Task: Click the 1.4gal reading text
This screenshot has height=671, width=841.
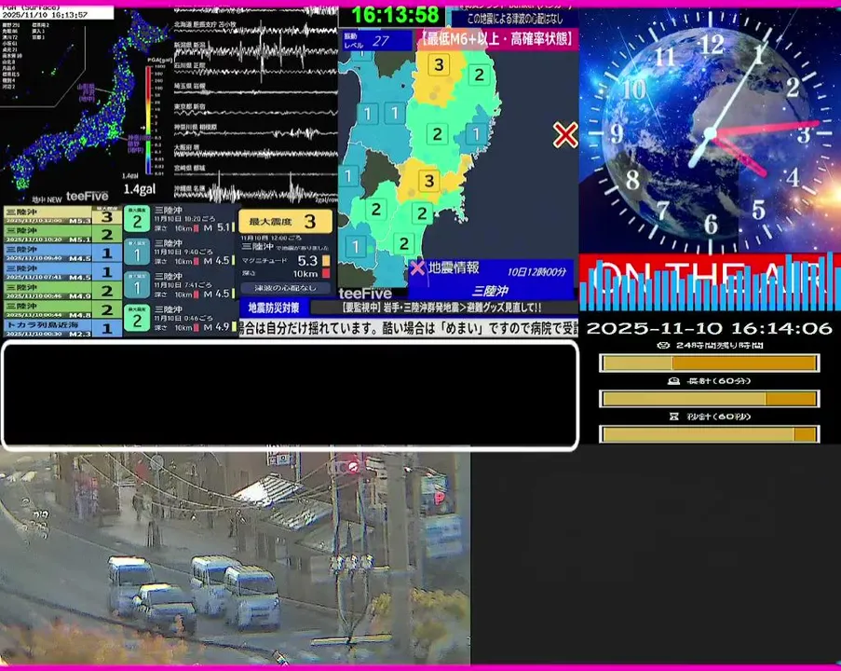Action: (x=140, y=189)
